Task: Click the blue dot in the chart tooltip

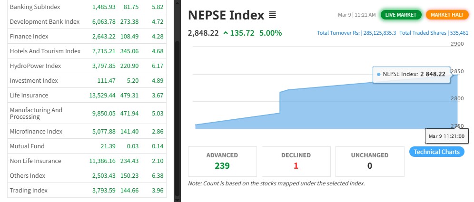Action: click(378, 74)
